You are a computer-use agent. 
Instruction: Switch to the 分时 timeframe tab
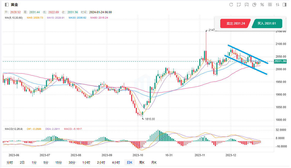point(10,162)
